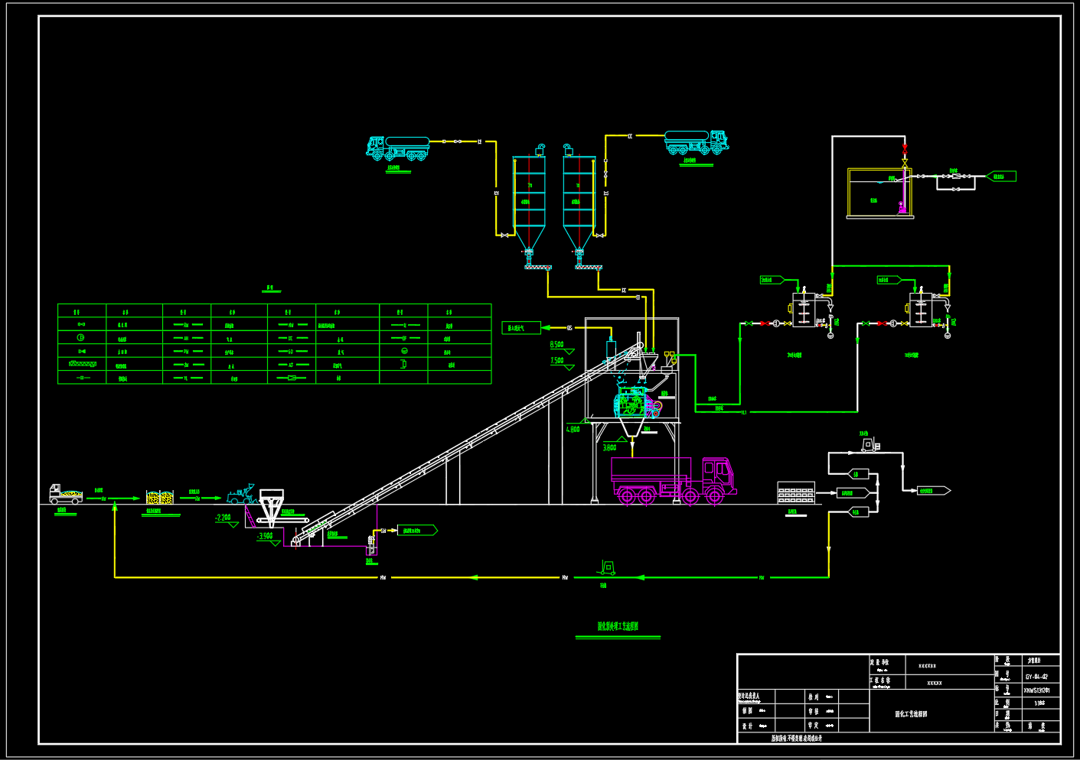
Task: Select the left cyan storage silo
Action: click(x=529, y=204)
